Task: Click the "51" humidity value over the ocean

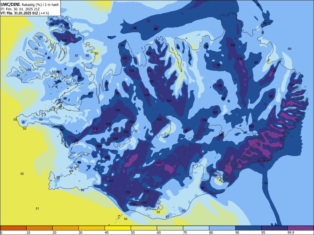Action: click(37, 208)
